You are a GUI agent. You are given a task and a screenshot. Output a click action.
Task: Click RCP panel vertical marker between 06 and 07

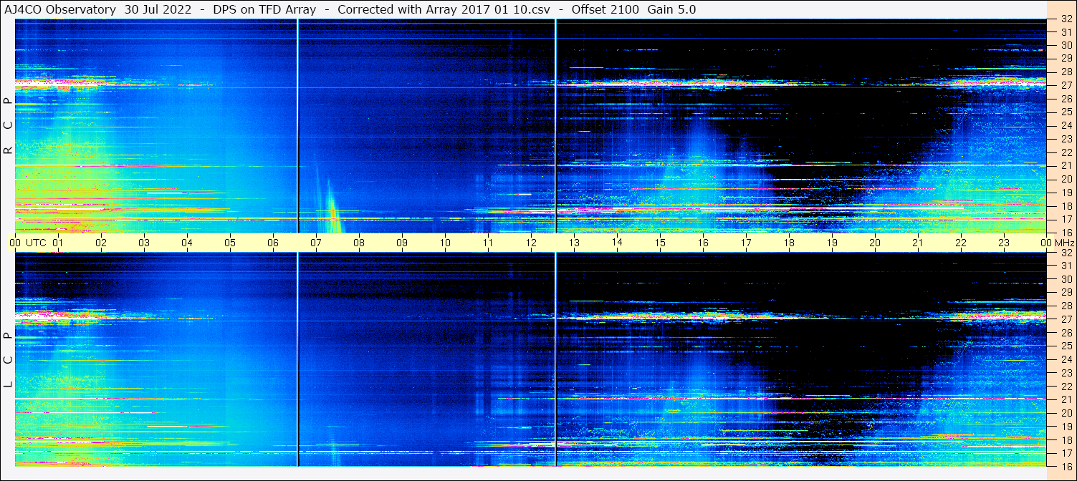click(x=297, y=126)
